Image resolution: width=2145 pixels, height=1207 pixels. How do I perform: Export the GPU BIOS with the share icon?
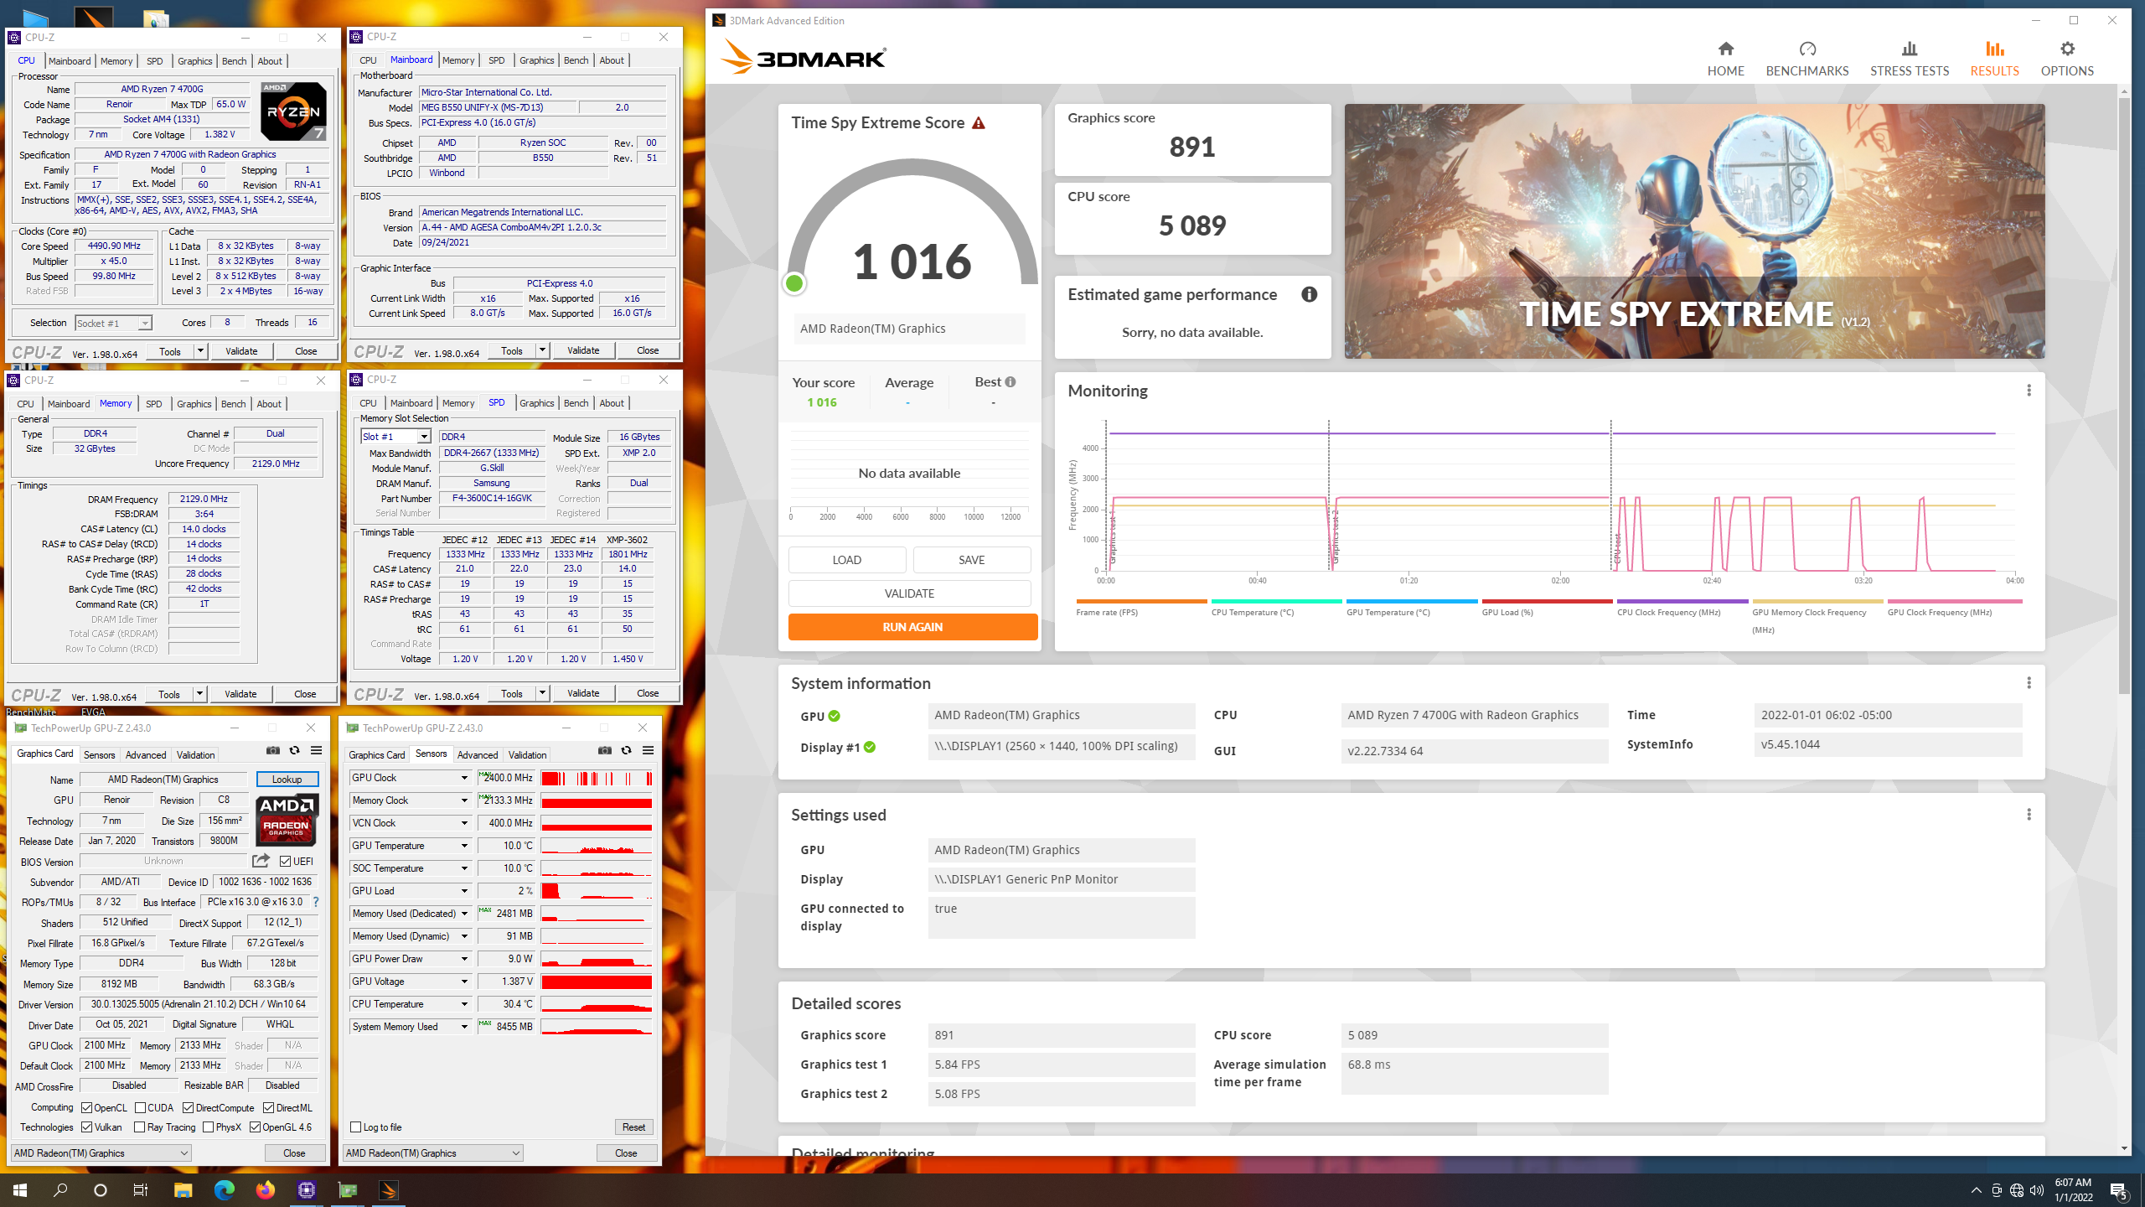coord(261,861)
